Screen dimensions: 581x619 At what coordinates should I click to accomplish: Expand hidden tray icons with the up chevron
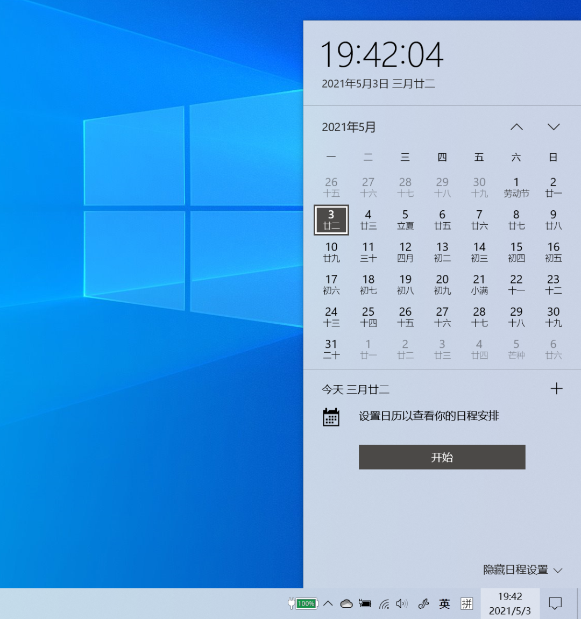coord(328,603)
